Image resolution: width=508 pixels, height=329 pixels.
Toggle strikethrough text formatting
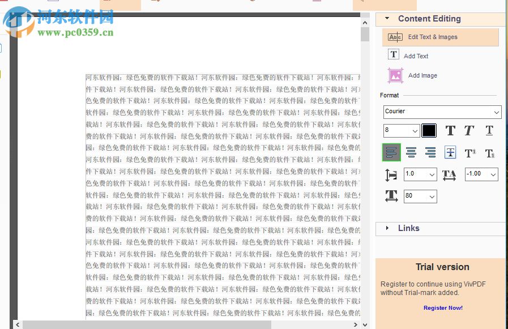click(450, 152)
